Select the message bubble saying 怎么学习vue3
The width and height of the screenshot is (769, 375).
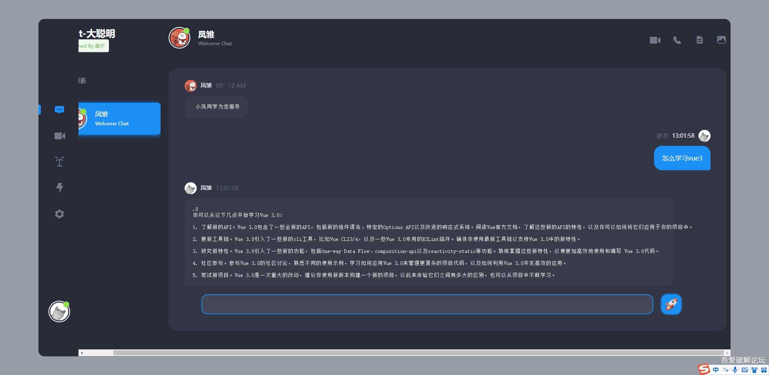682,158
